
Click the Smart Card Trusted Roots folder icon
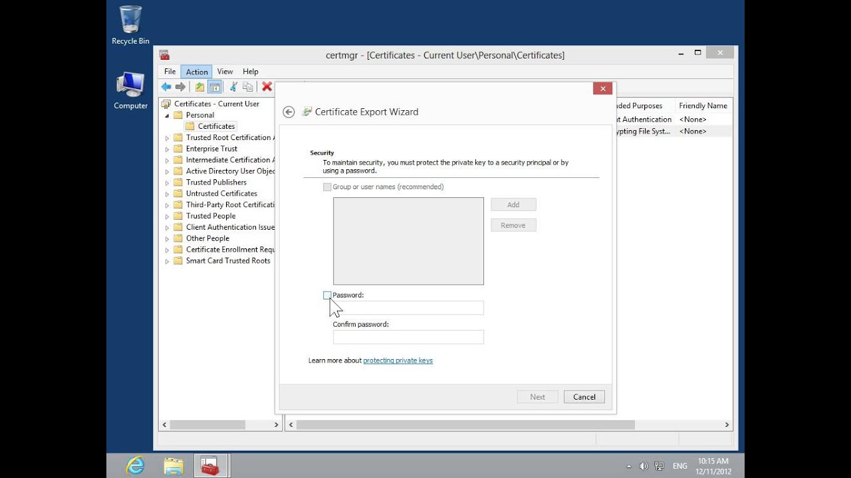coord(178,261)
